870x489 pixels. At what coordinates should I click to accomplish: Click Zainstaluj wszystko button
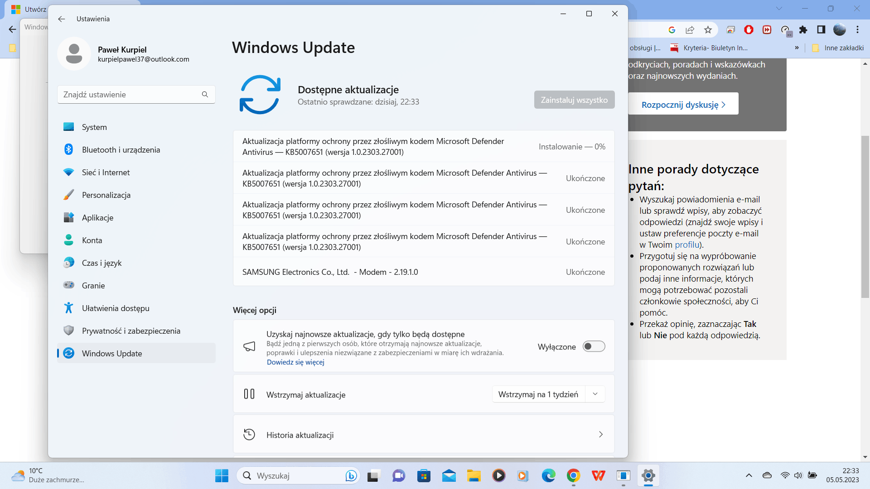[x=574, y=100]
